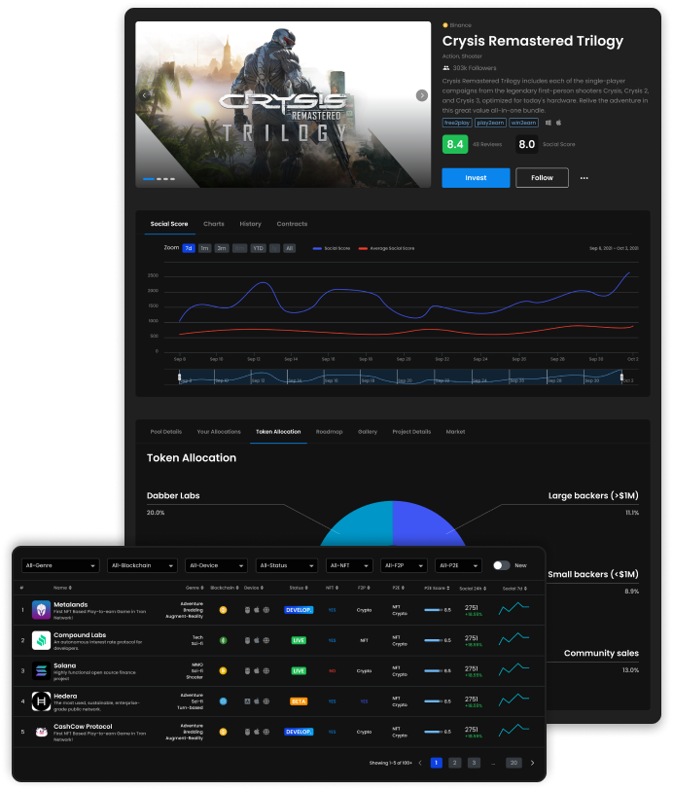The width and height of the screenshot is (673, 790).
Task: Select the 3m zoom range
Action: [222, 248]
